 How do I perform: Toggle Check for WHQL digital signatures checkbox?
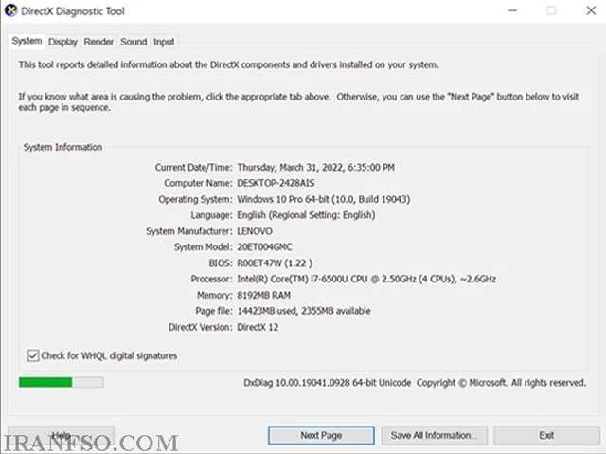tap(33, 355)
